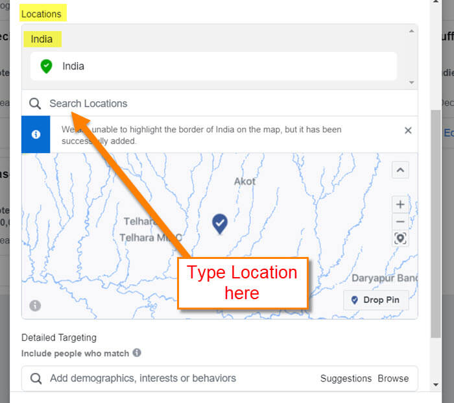Dismiss the India border notification with the X
This screenshot has height=403, width=454.
pos(408,130)
